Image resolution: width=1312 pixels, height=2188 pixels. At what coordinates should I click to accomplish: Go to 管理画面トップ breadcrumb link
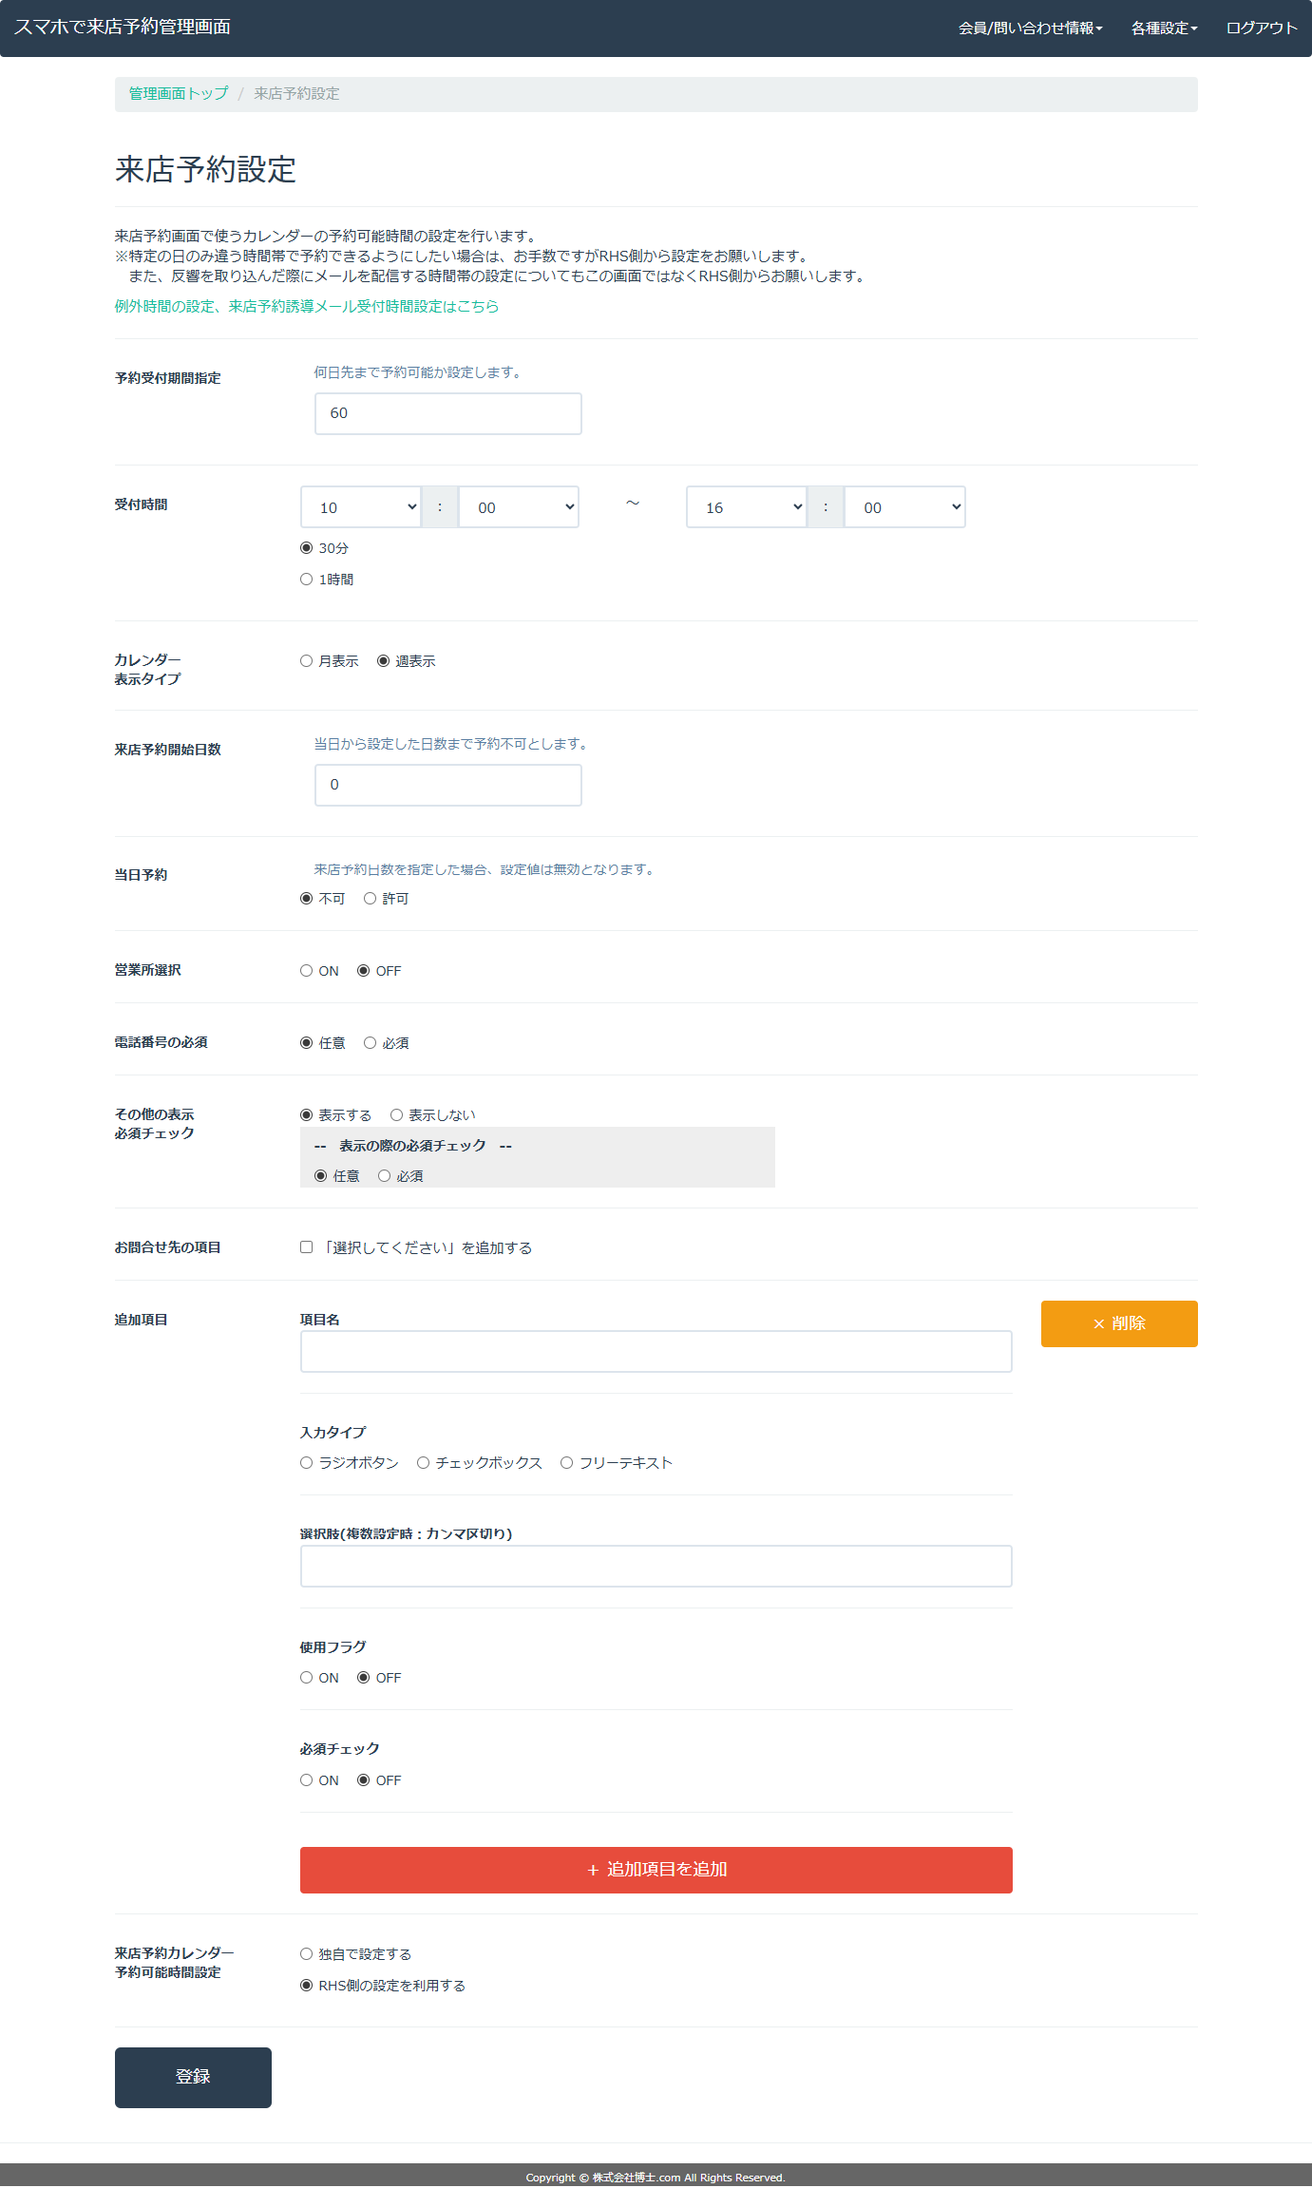[179, 93]
